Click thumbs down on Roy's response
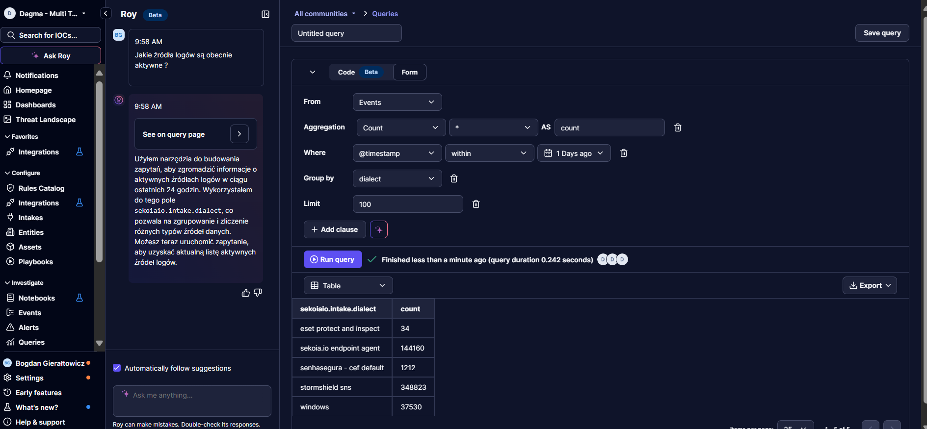The image size is (927, 429). [x=258, y=293]
